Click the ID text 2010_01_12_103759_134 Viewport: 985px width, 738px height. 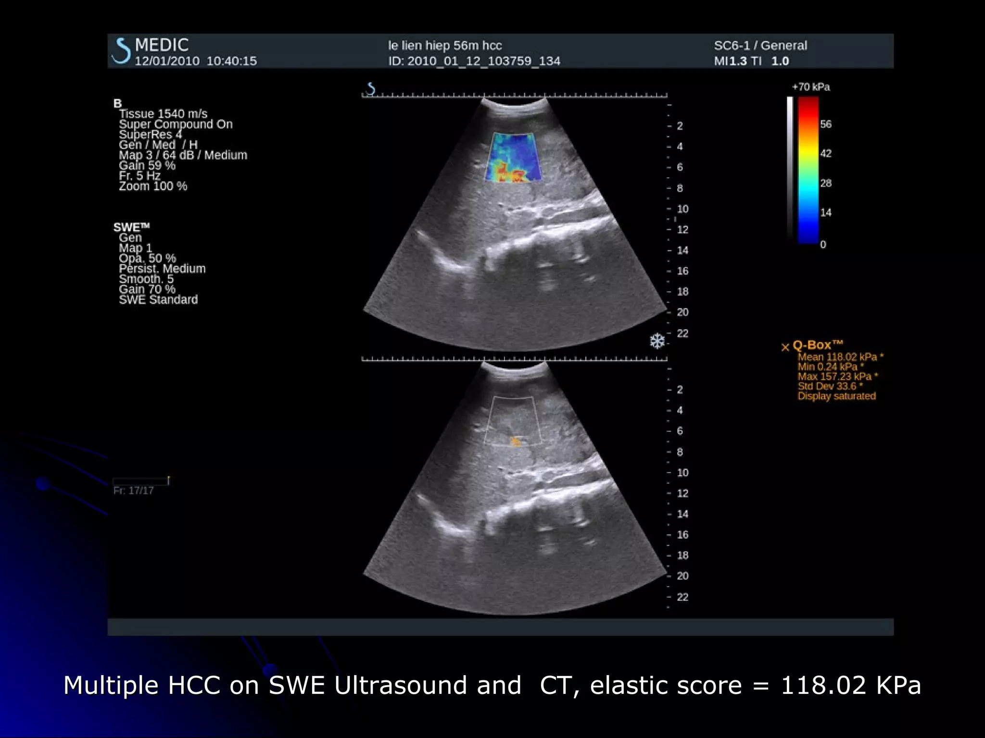point(474,61)
